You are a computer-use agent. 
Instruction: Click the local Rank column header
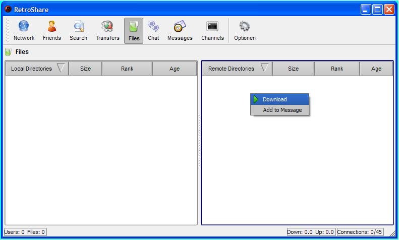coord(127,69)
